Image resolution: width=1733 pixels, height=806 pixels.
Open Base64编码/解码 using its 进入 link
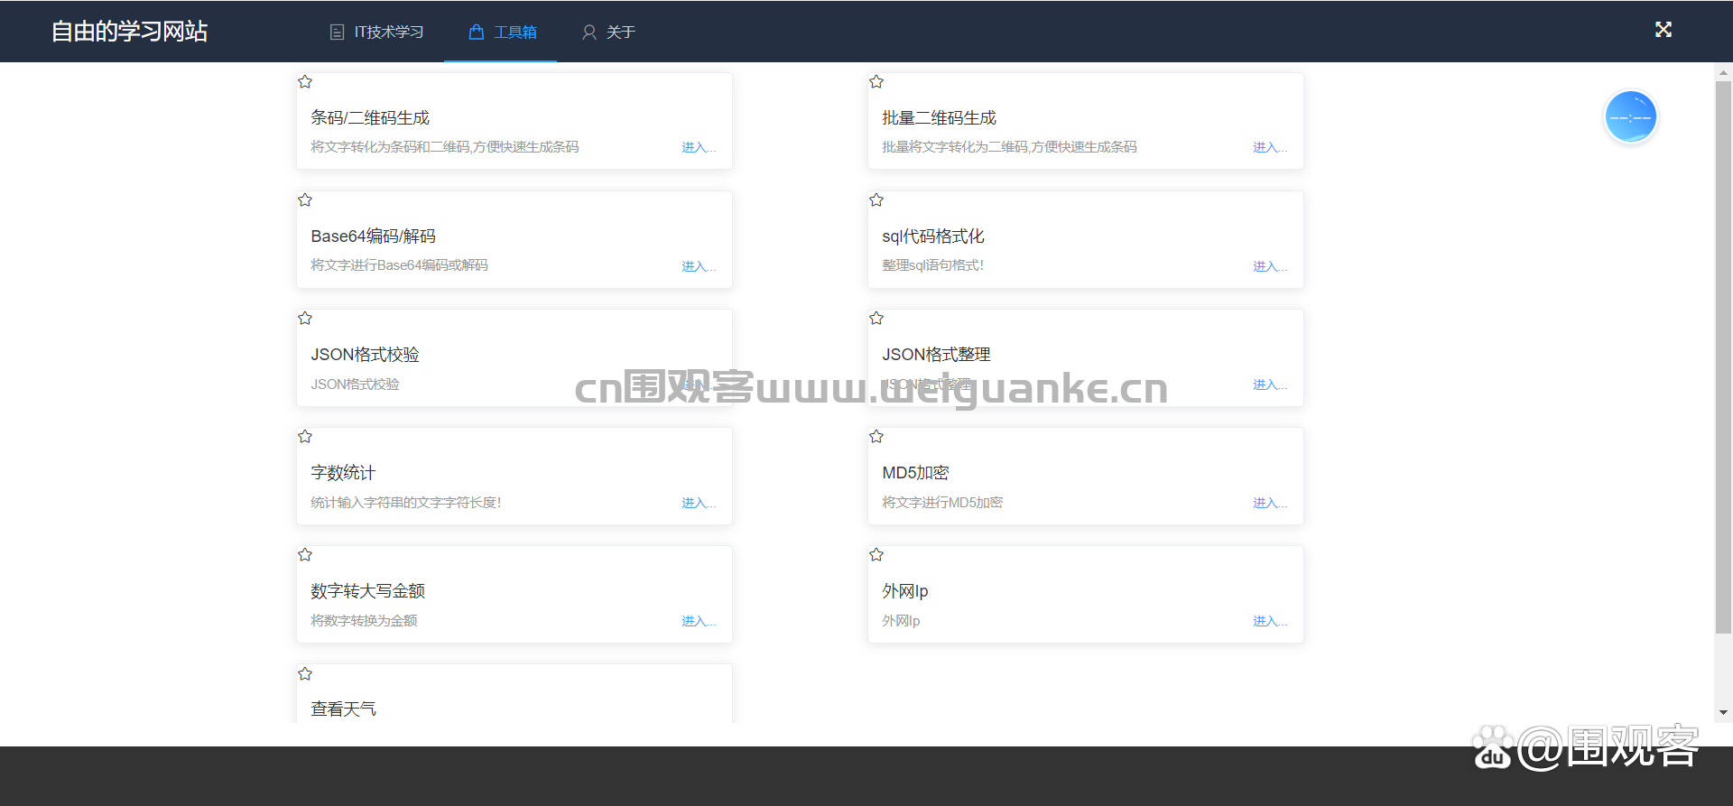(699, 266)
